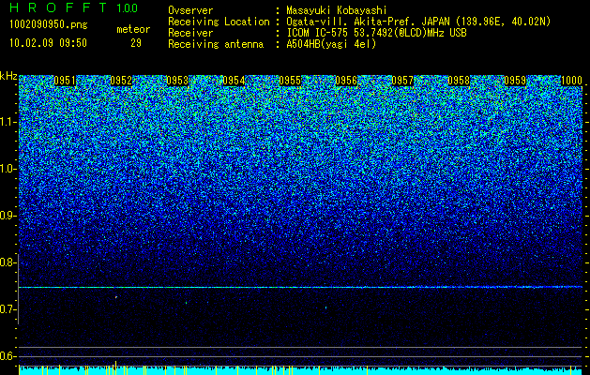The height and width of the screenshot is (375, 590).
Task: Click the 0955 time marker
Action: coord(290,81)
